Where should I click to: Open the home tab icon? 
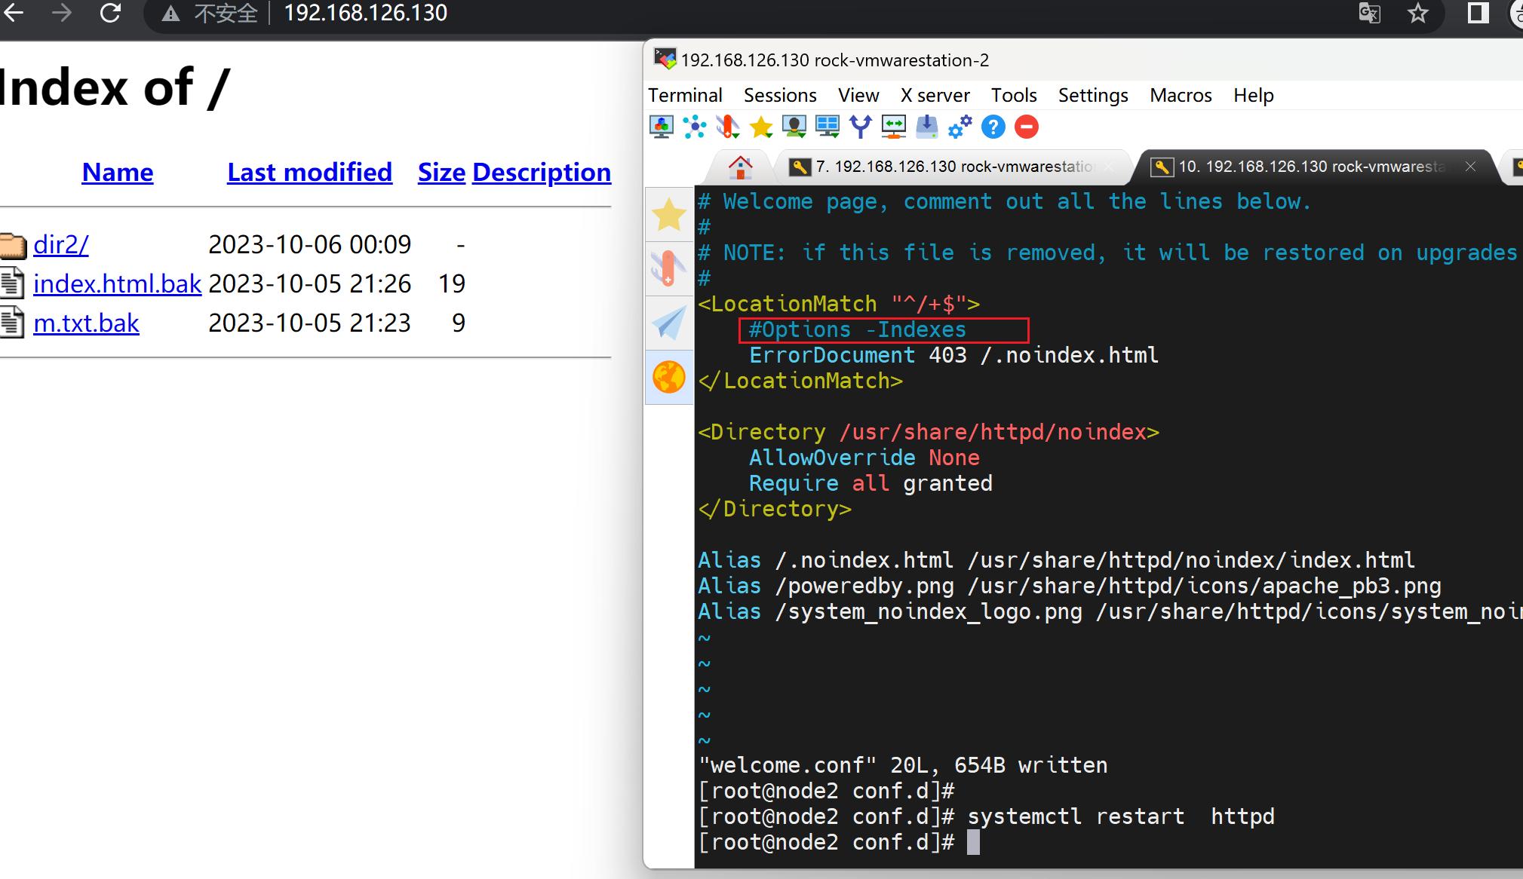pyautogui.click(x=740, y=167)
